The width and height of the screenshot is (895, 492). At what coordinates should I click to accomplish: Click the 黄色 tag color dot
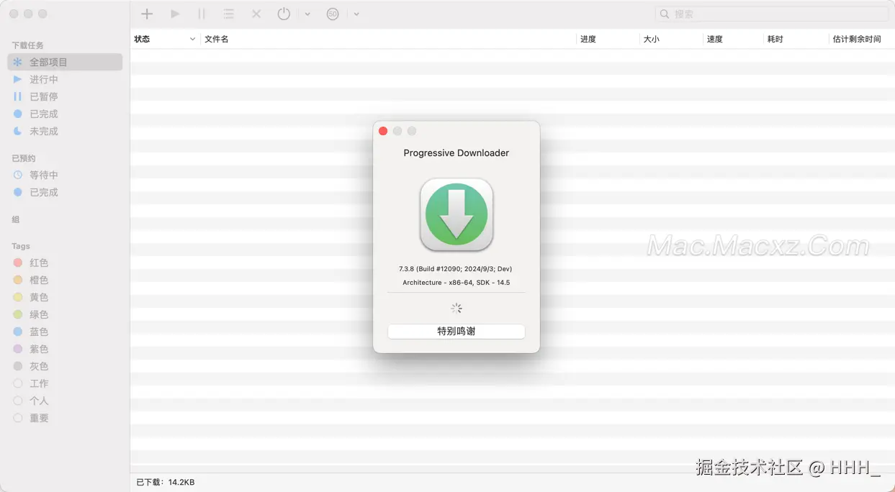[18, 298]
